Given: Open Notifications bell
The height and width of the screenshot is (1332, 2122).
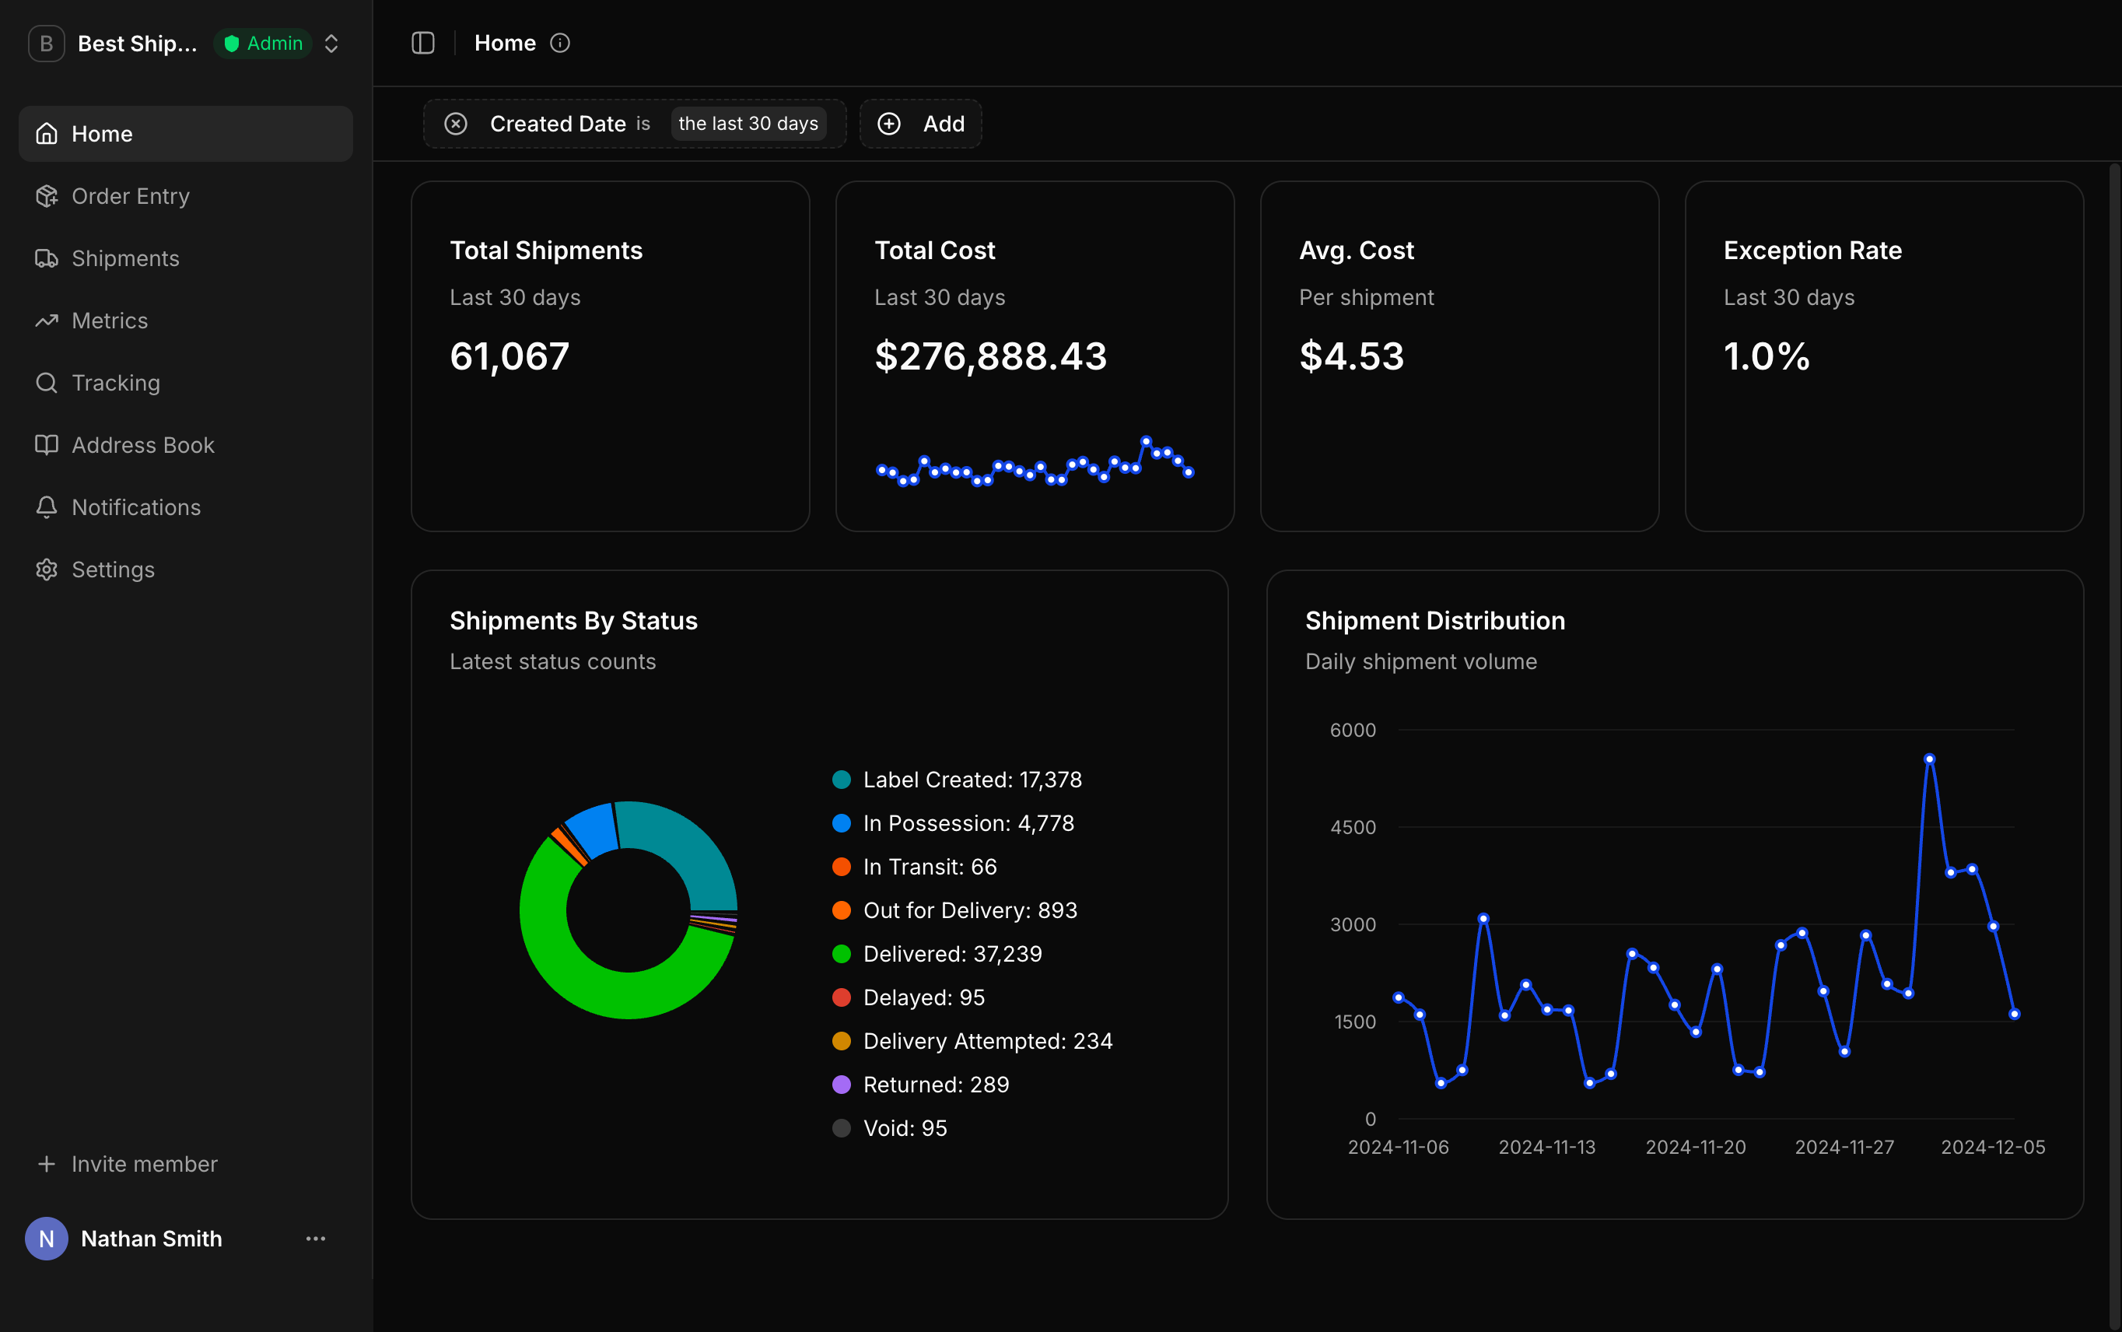Looking at the screenshot, I should tap(47, 507).
